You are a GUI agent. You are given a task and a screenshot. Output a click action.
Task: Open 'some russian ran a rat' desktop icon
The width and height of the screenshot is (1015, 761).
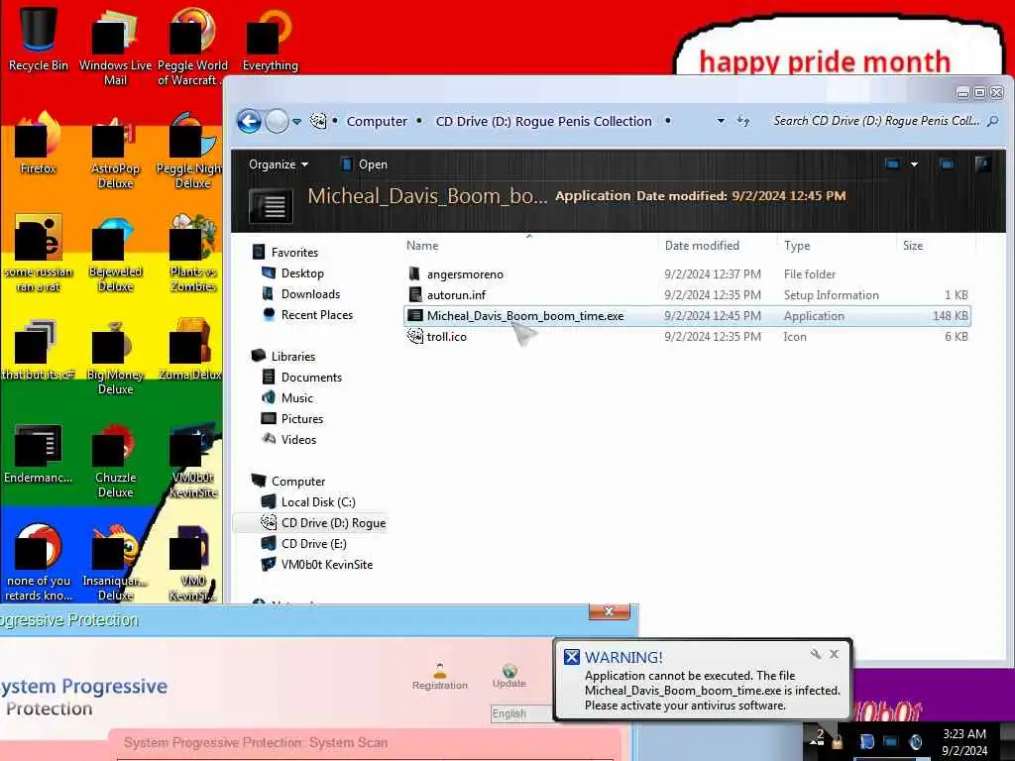(x=39, y=254)
